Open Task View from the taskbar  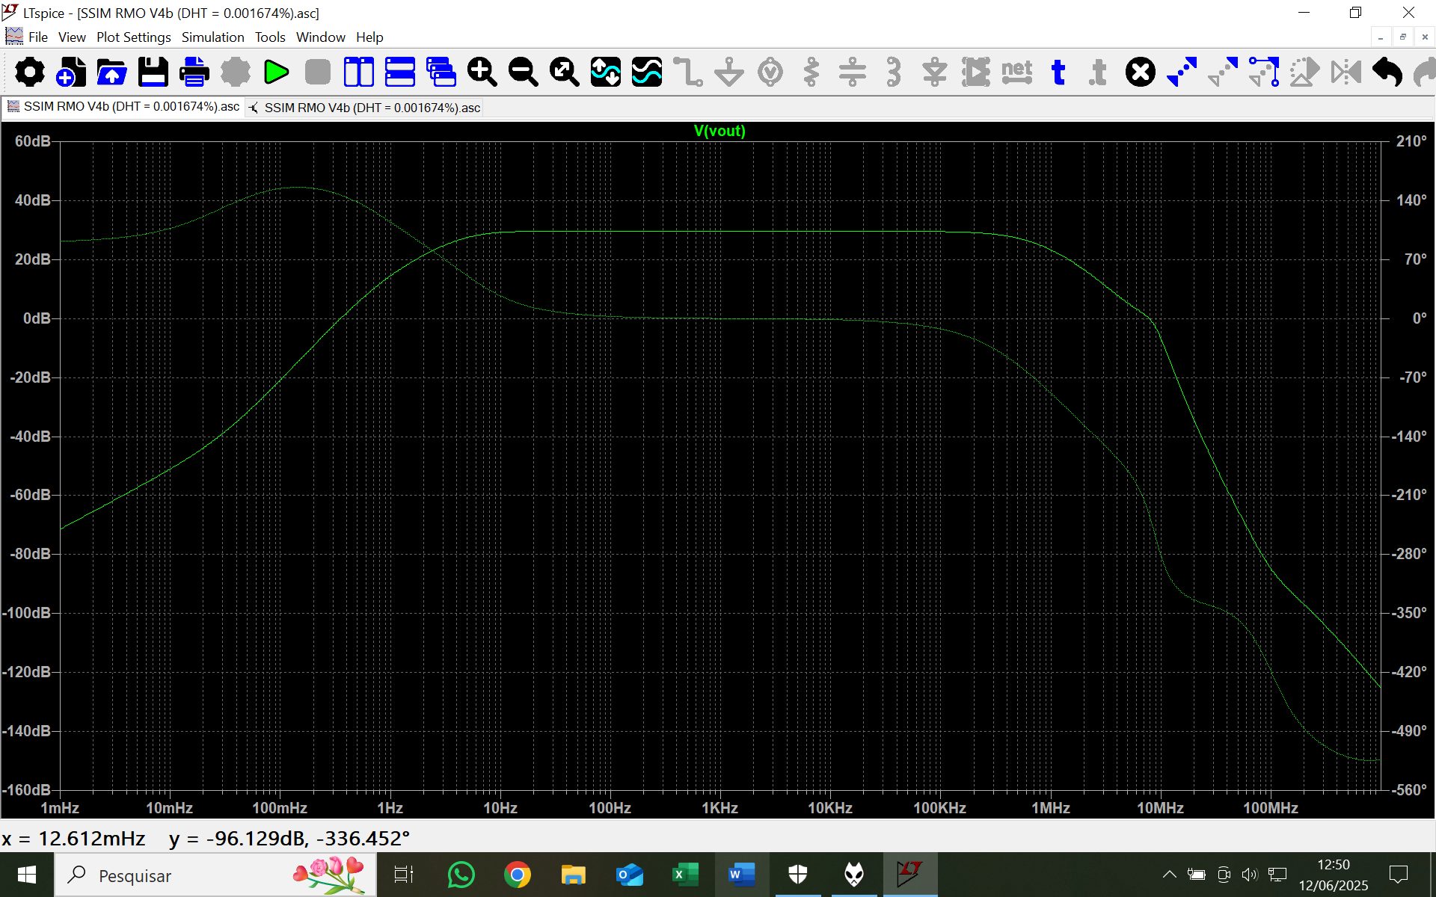404,875
